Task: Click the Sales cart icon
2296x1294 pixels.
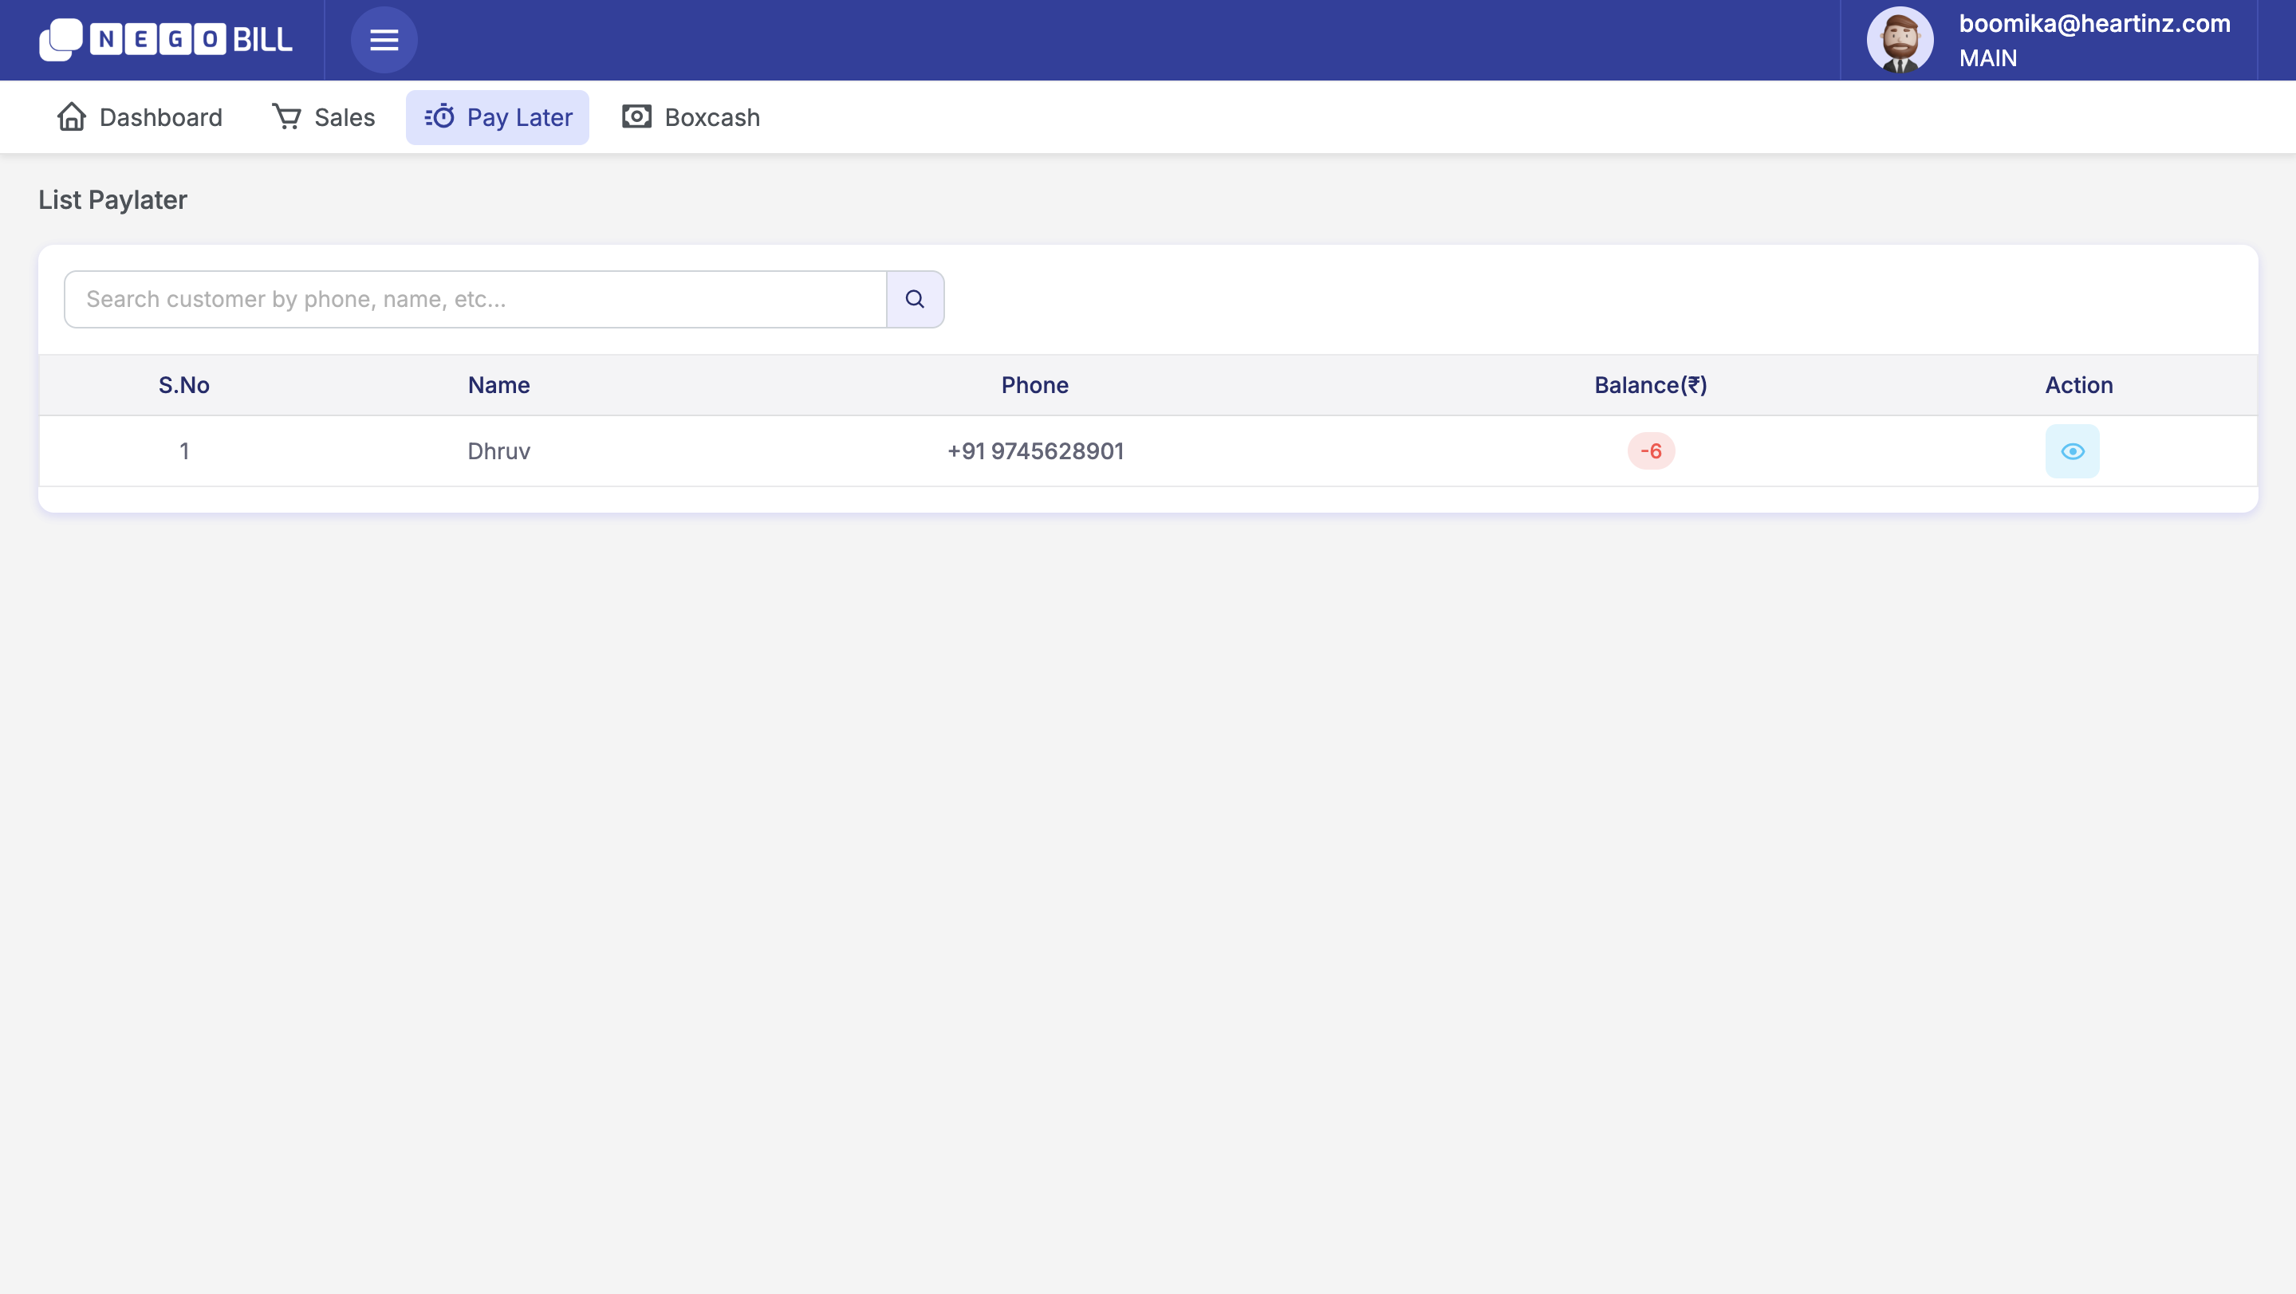Action: click(x=286, y=116)
